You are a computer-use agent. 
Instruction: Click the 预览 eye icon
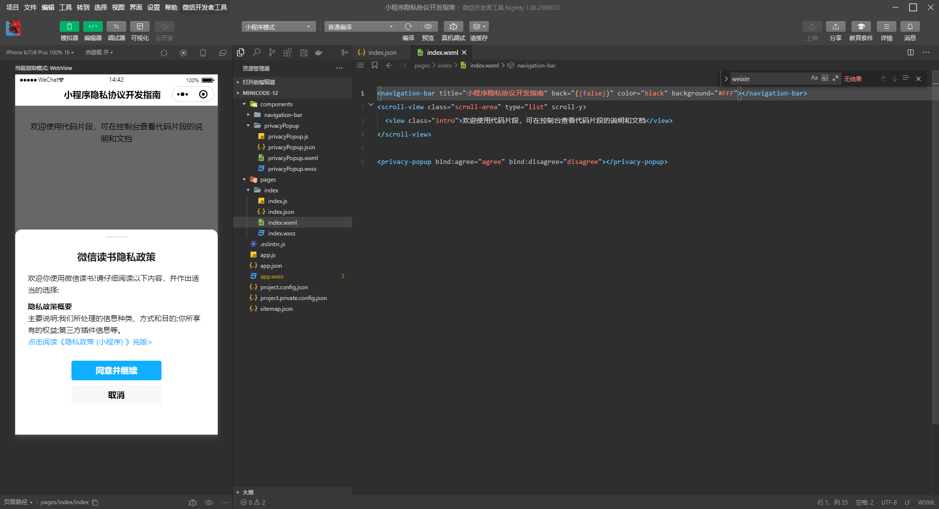pyautogui.click(x=428, y=26)
